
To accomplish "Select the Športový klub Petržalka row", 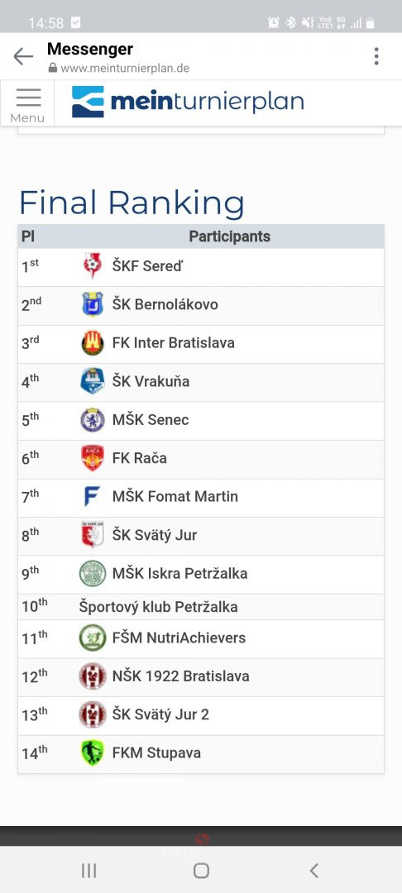I will coord(201,607).
